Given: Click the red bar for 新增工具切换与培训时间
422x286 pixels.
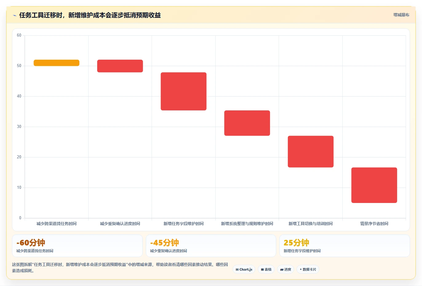Looking at the screenshot, I should (311, 152).
